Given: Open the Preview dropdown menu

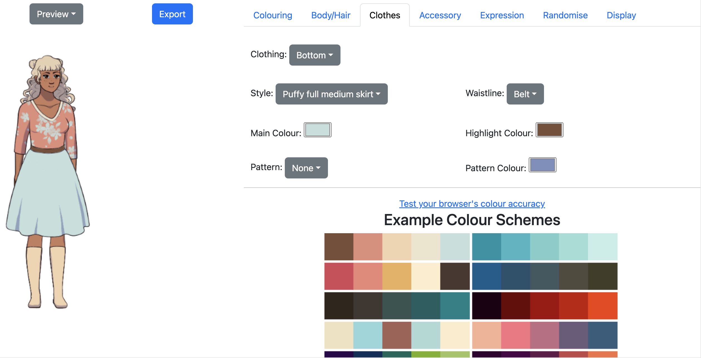Looking at the screenshot, I should pos(56,14).
